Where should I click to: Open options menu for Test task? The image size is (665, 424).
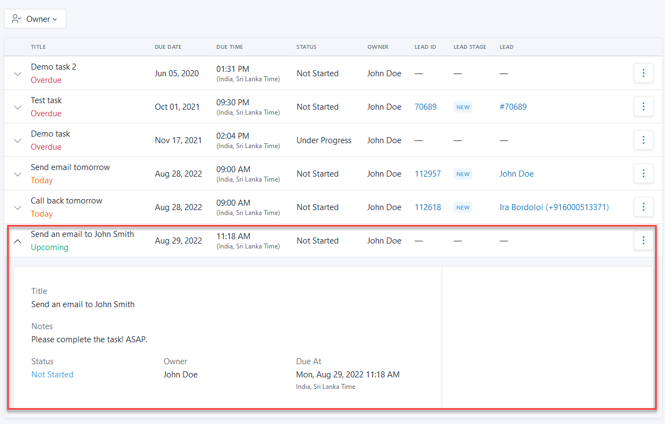click(x=643, y=106)
